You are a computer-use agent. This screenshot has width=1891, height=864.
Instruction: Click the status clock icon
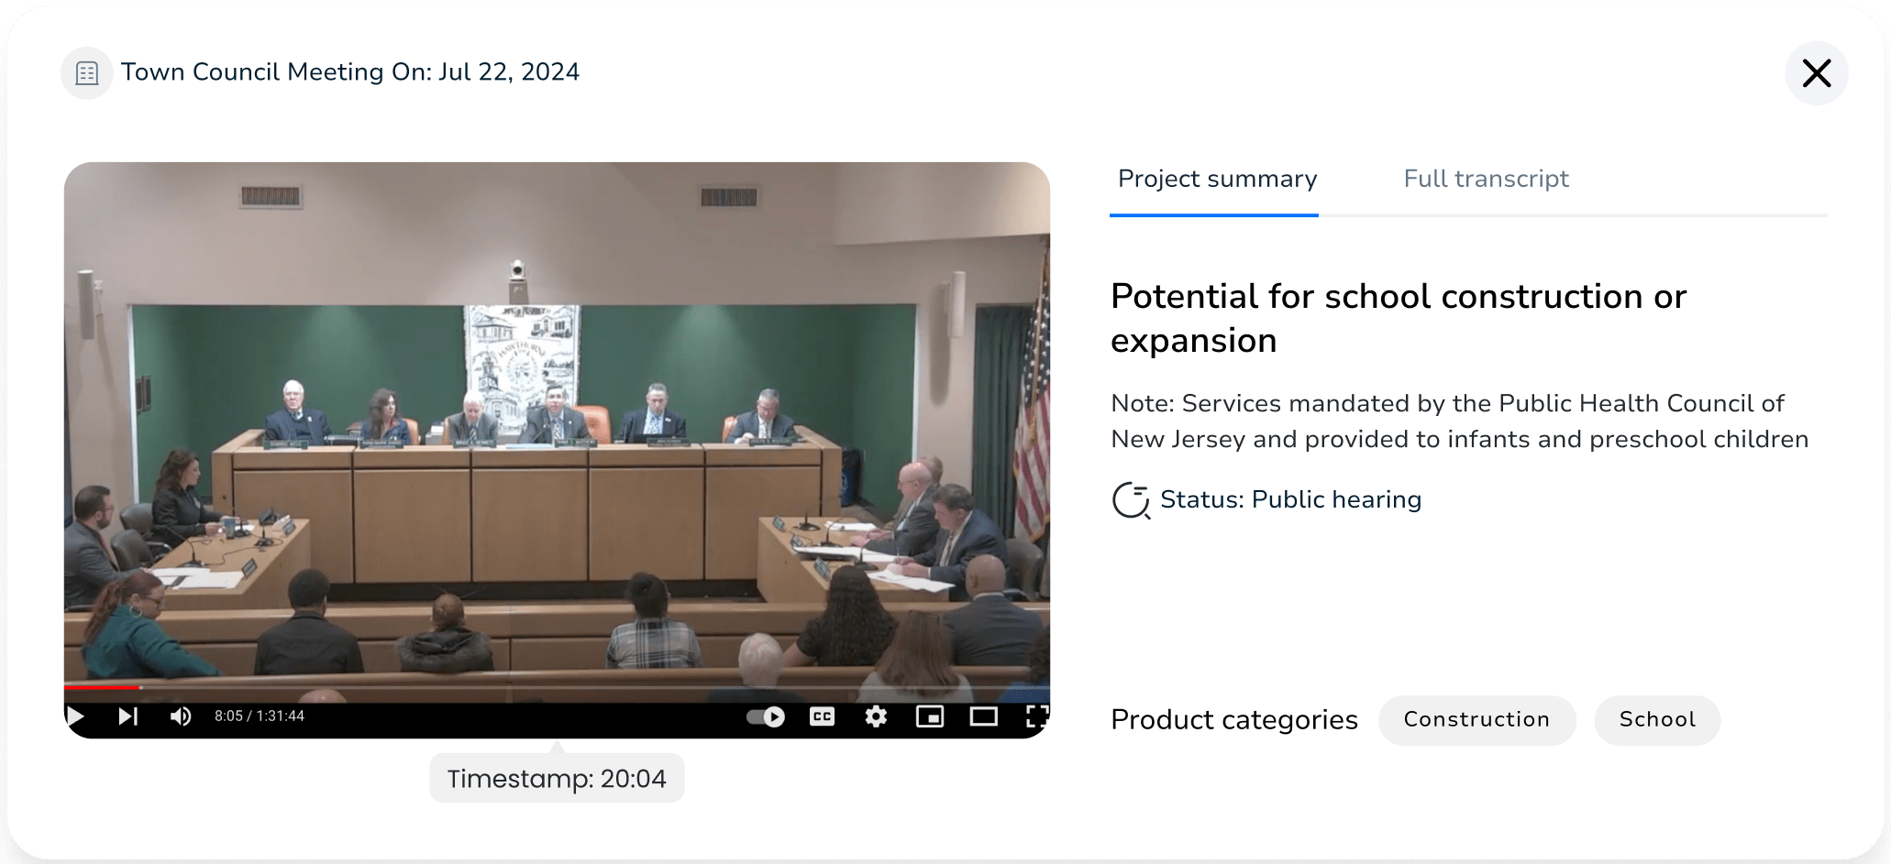(1131, 500)
